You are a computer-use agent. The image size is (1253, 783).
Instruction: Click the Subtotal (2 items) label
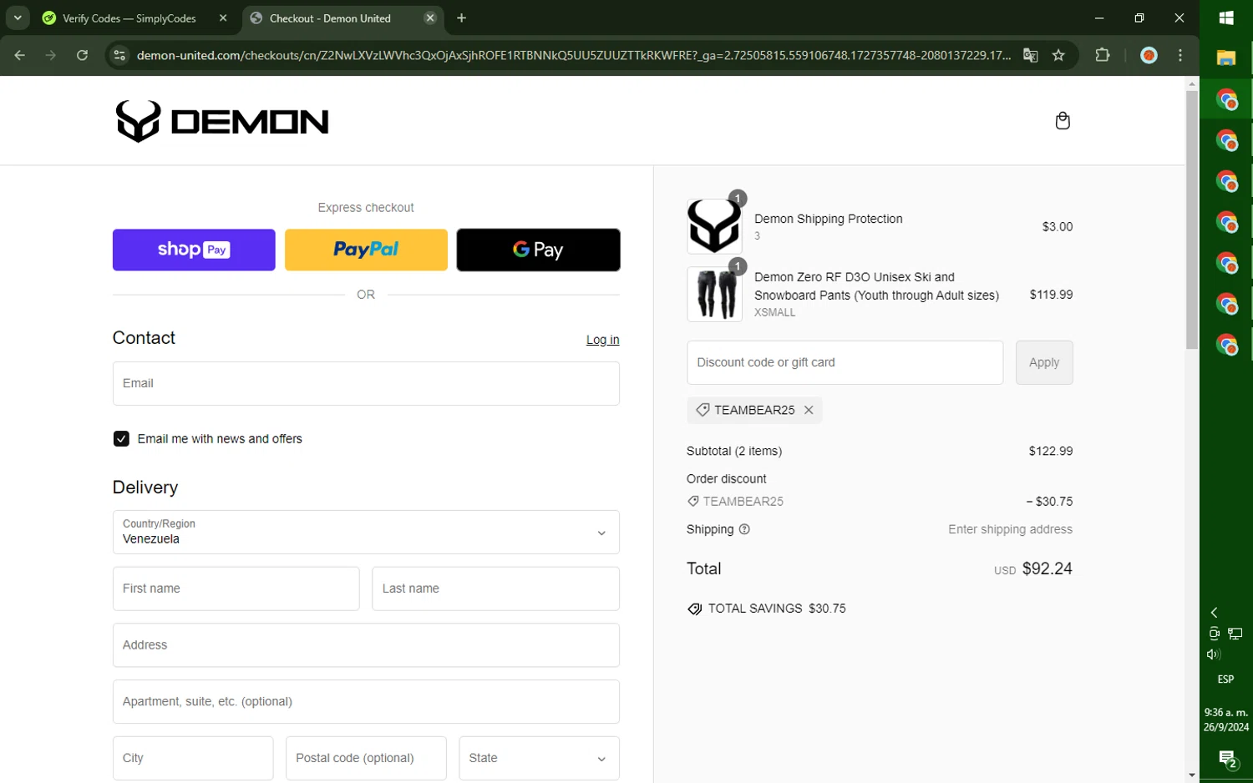[734, 451]
